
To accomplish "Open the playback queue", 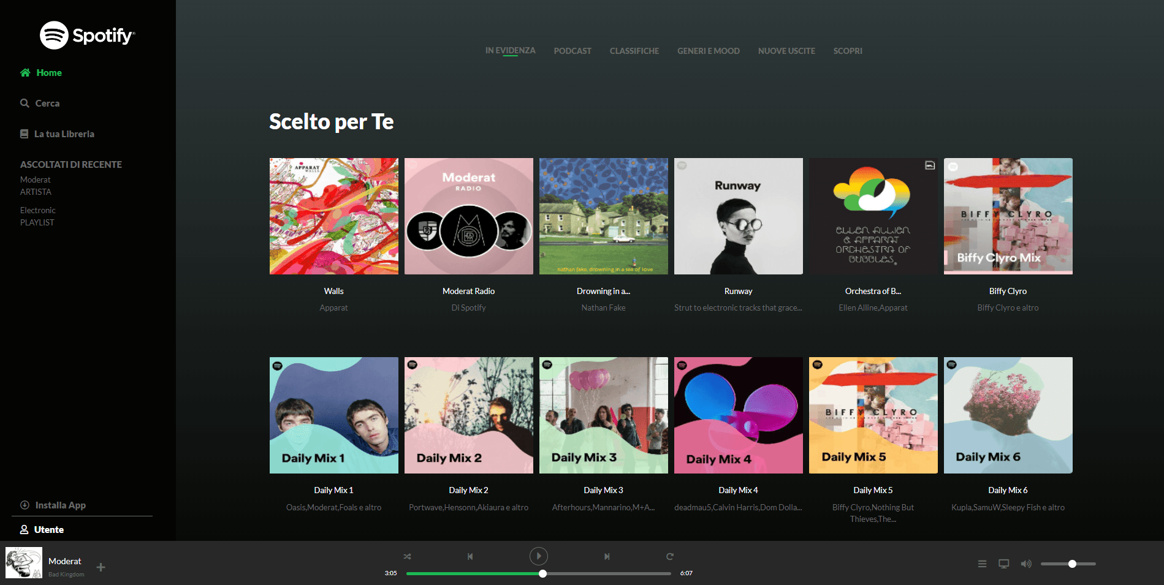I will 982,564.
